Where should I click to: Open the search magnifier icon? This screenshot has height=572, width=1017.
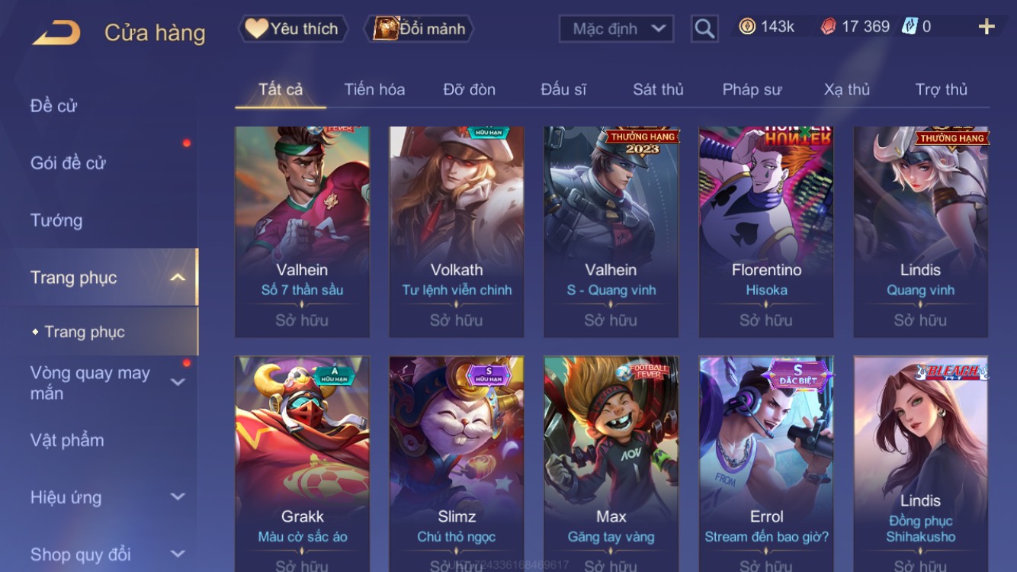tap(704, 29)
